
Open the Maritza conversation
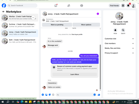19,17
